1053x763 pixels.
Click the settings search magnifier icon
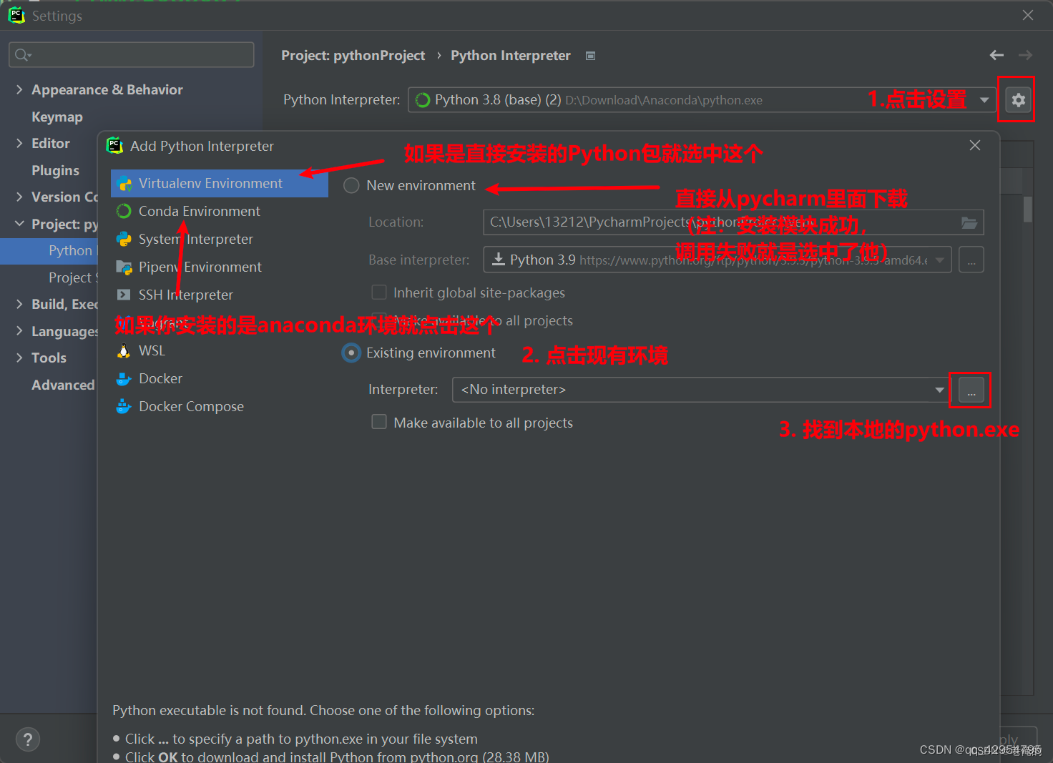pyautogui.click(x=22, y=55)
